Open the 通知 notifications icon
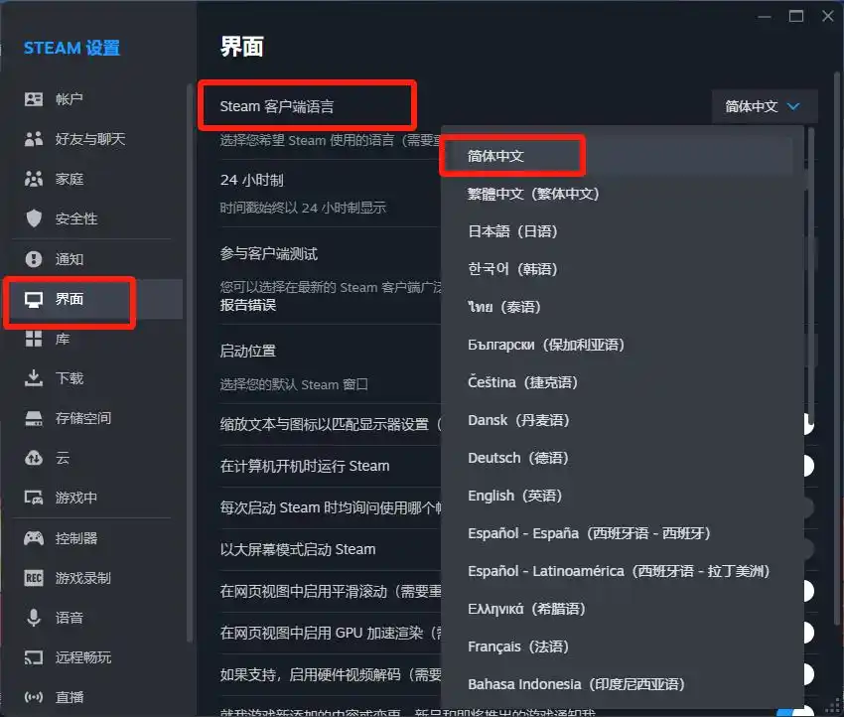This screenshot has height=717, width=844. [34, 259]
